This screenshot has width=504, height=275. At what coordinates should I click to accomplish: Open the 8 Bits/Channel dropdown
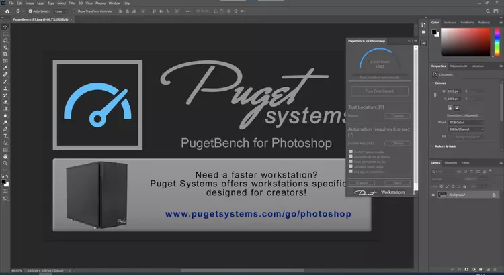466,129
